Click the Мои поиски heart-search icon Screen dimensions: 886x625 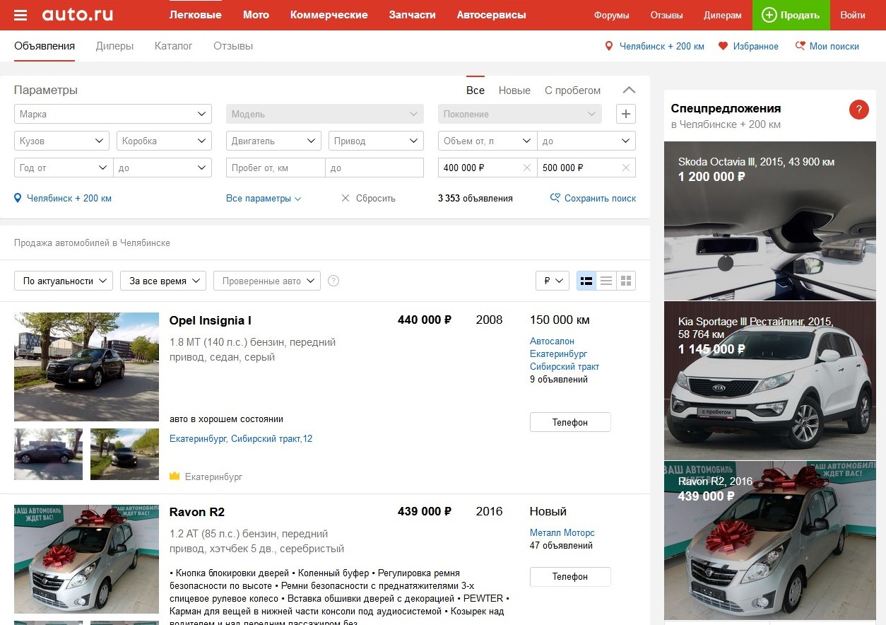[x=800, y=46]
